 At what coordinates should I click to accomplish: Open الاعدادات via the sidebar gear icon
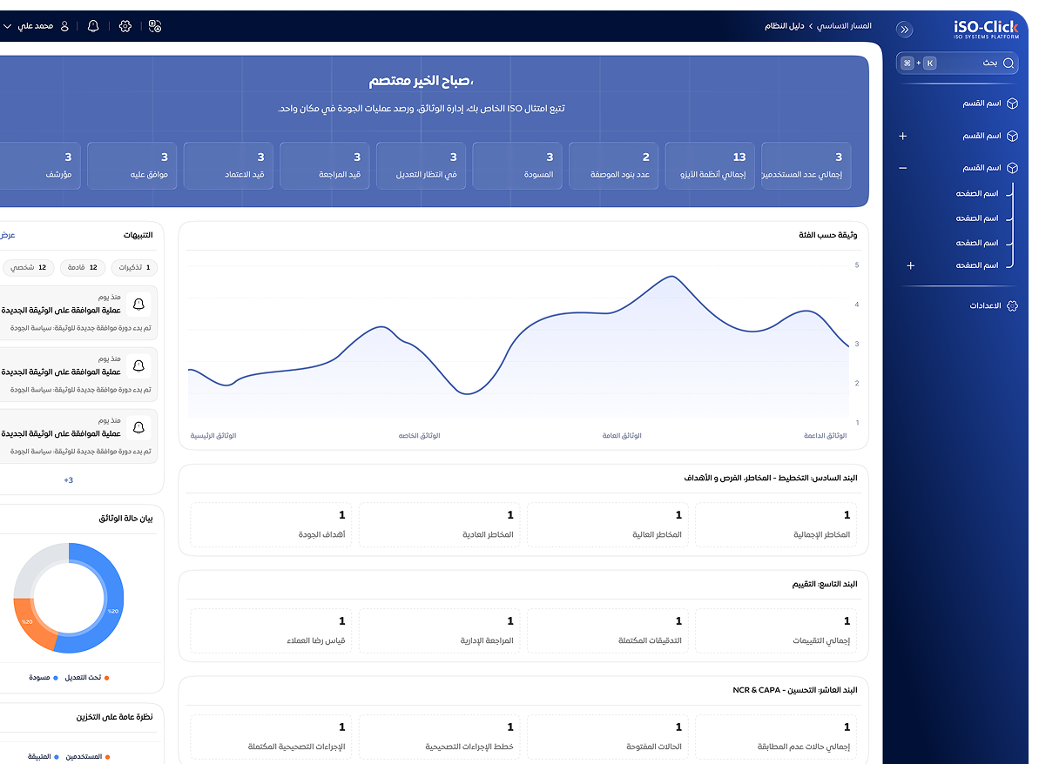pos(1011,306)
